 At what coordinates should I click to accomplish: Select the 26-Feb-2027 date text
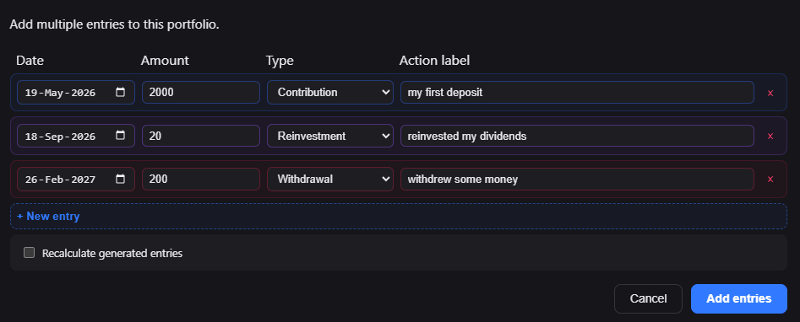[60, 180]
